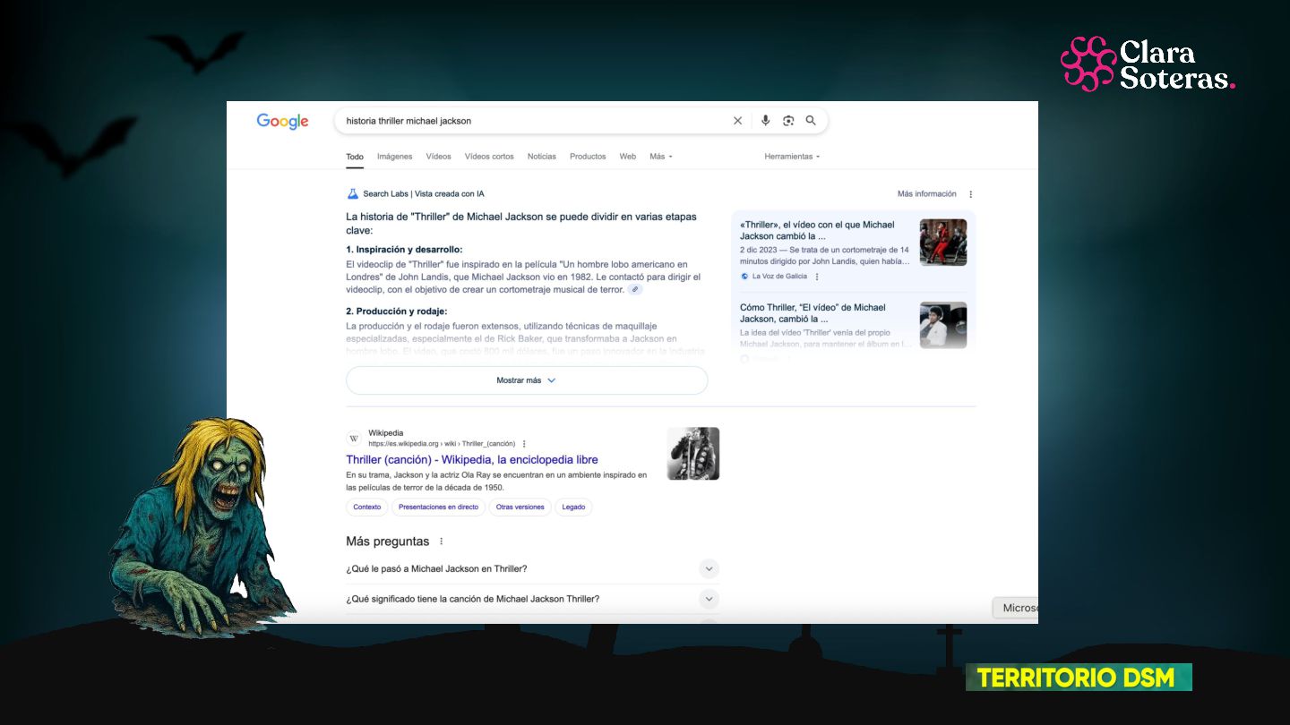Click the es.wikipedia.org URL breadcrumb text
This screenshot has width=1290, height=725.
[x=442, y=444]
